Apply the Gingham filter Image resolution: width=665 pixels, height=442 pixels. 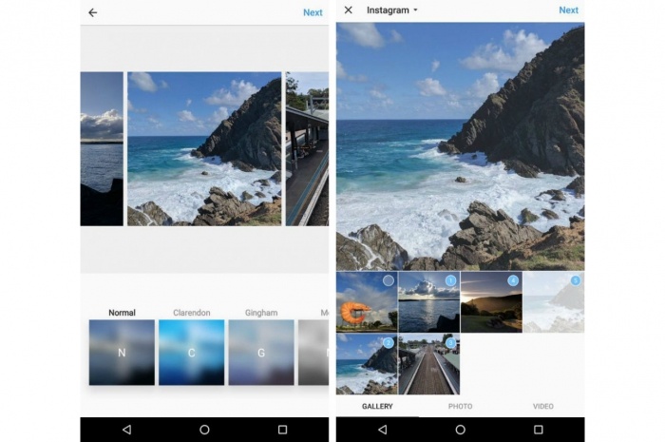click(x=260, y=352)
